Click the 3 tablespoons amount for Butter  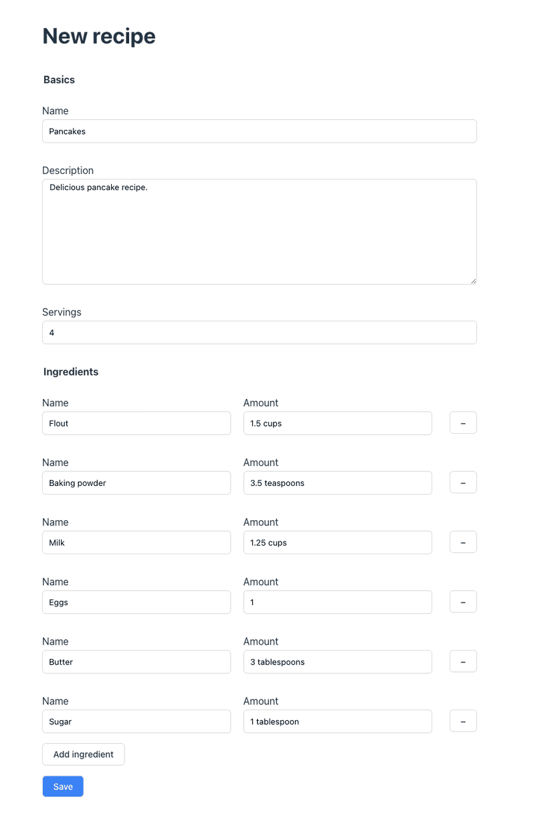pos(337,661)
